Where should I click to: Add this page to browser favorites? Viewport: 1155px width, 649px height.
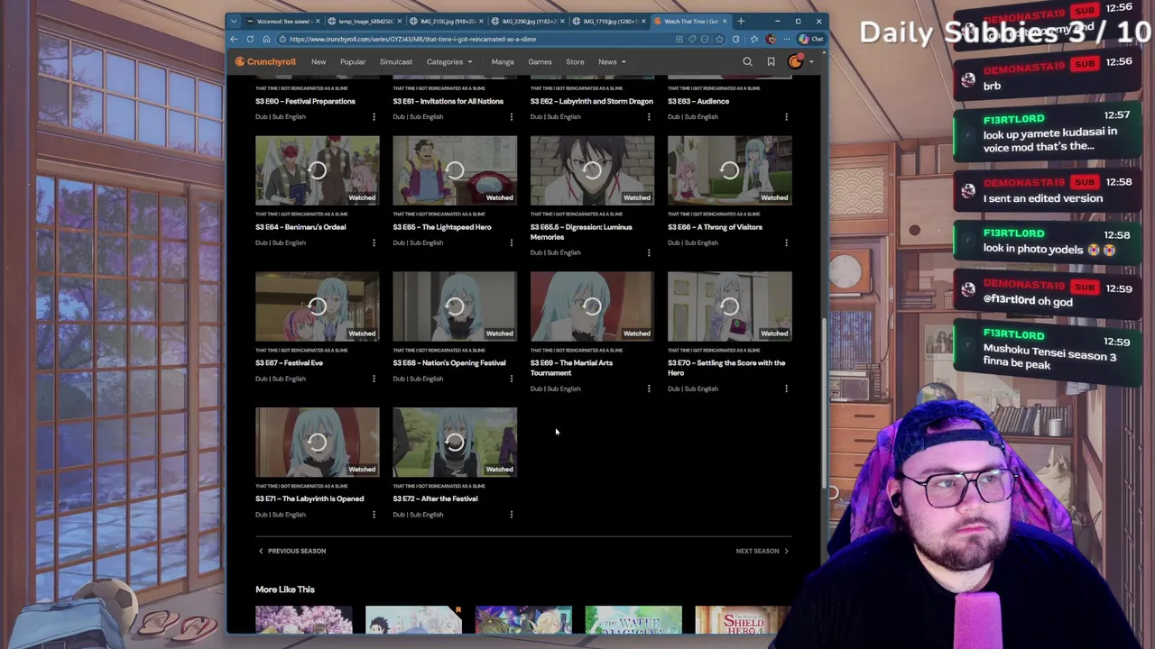pos(719,39)
